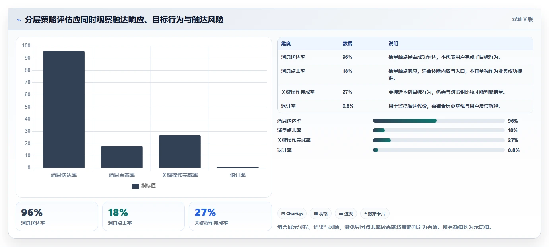Select the 18% 消息点击率 data card

(144, 216)
